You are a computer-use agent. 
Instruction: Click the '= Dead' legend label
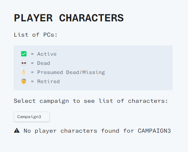40,63
